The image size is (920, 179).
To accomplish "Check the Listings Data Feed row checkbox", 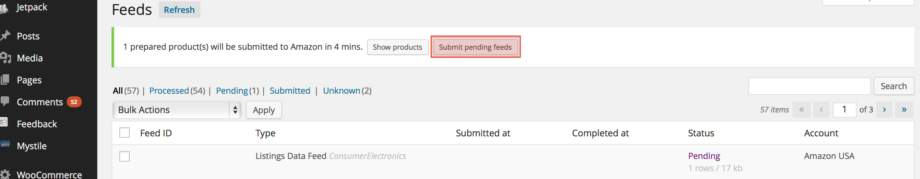I will pyautogui.click(x=124, y=157).
